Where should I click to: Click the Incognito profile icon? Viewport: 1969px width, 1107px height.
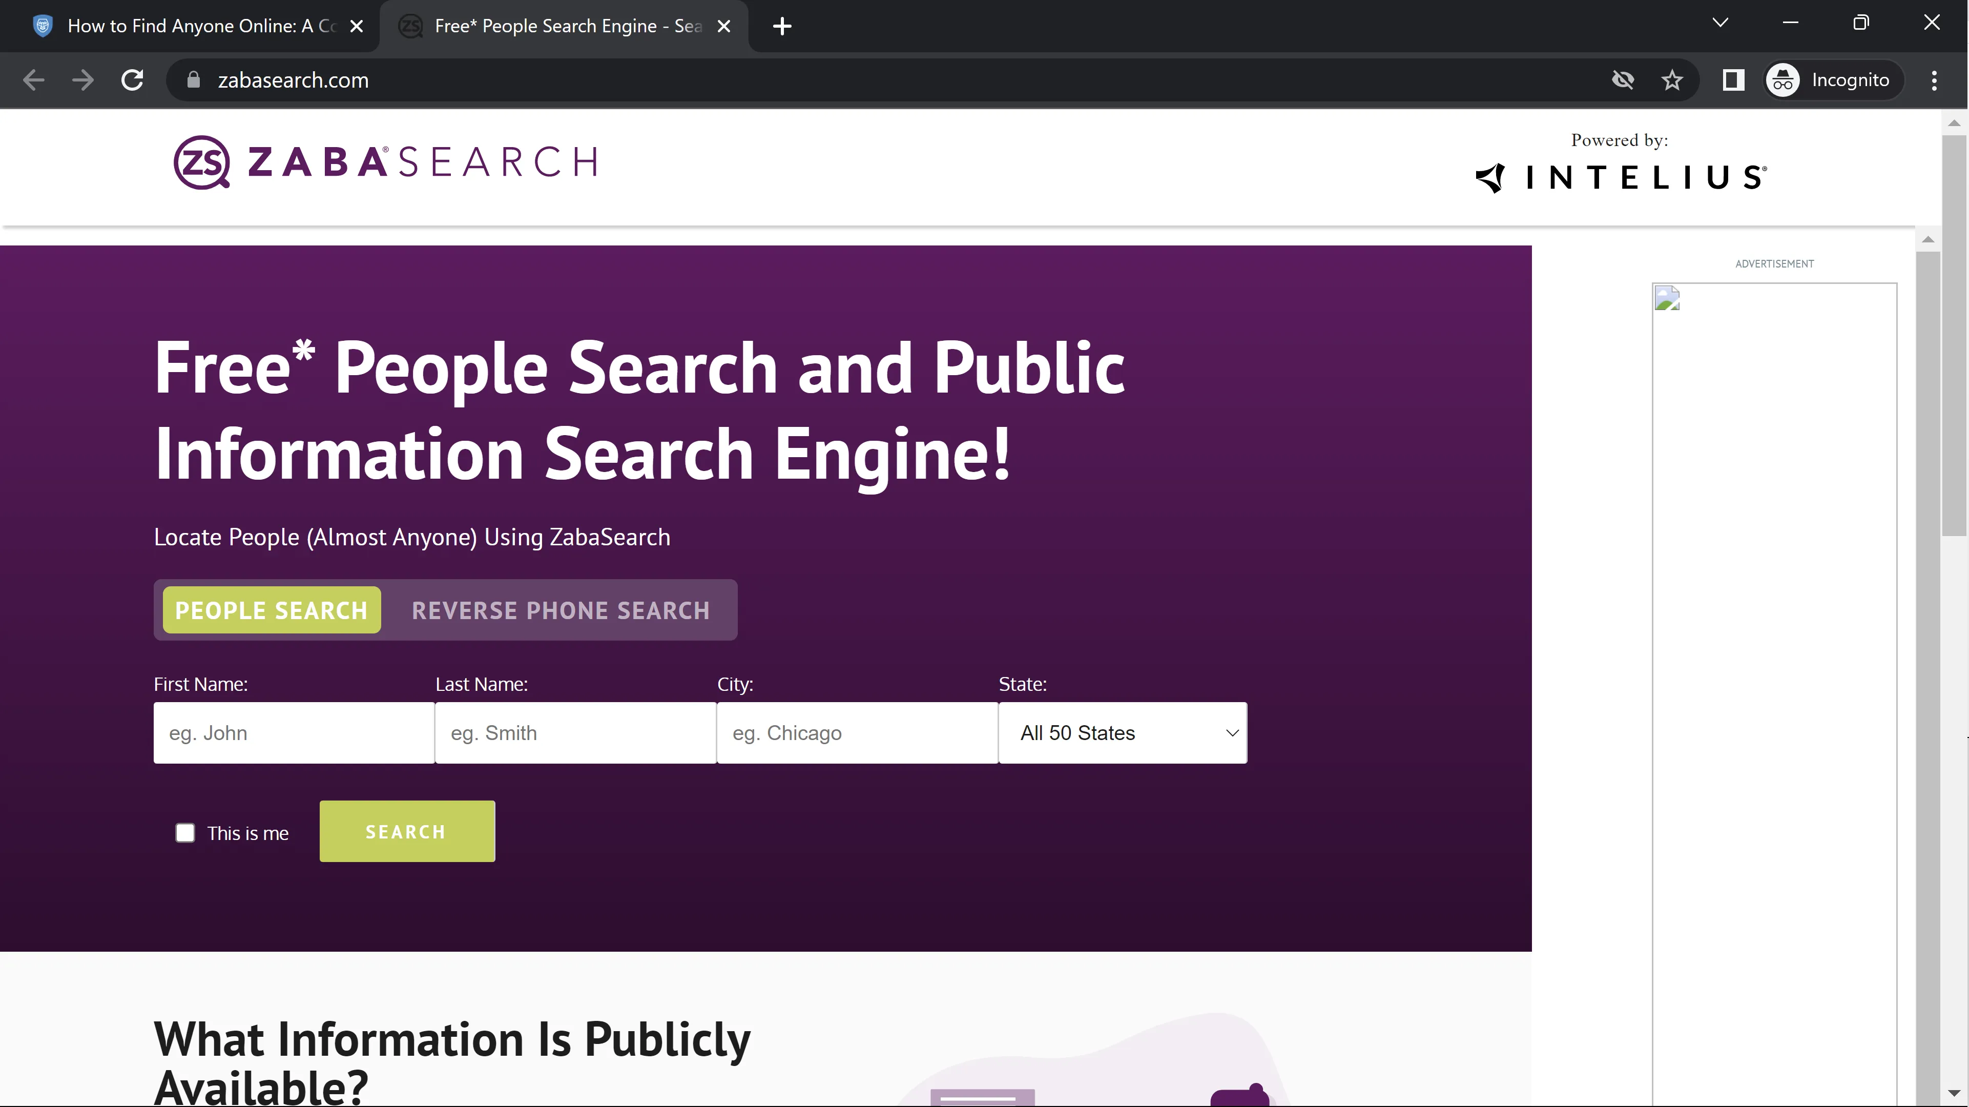1783,80
